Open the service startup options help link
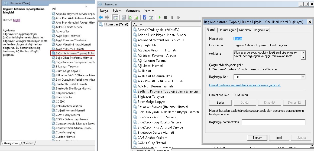The height and width of the screenshot is (151, 314). coord(245,85)
